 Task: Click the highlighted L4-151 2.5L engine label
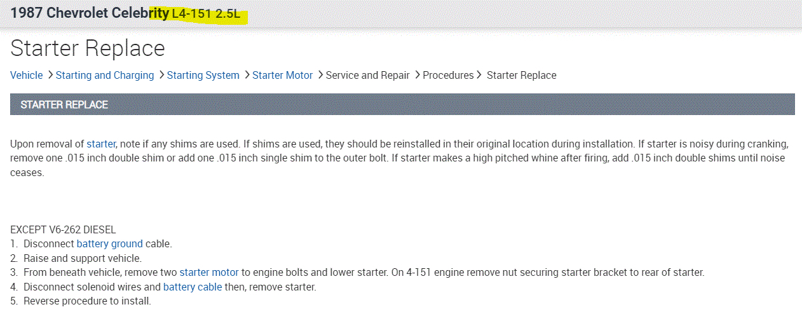(x=209, y=14)
